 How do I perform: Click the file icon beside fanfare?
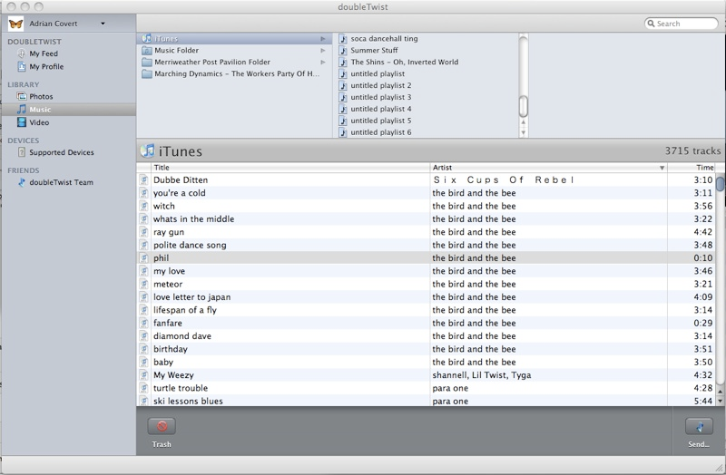[x=144, y=323]
